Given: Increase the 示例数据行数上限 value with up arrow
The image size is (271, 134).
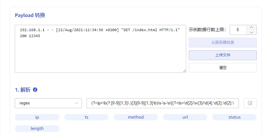Looking at the screenshot, I should pyautogui.click(x=252, y=27).
